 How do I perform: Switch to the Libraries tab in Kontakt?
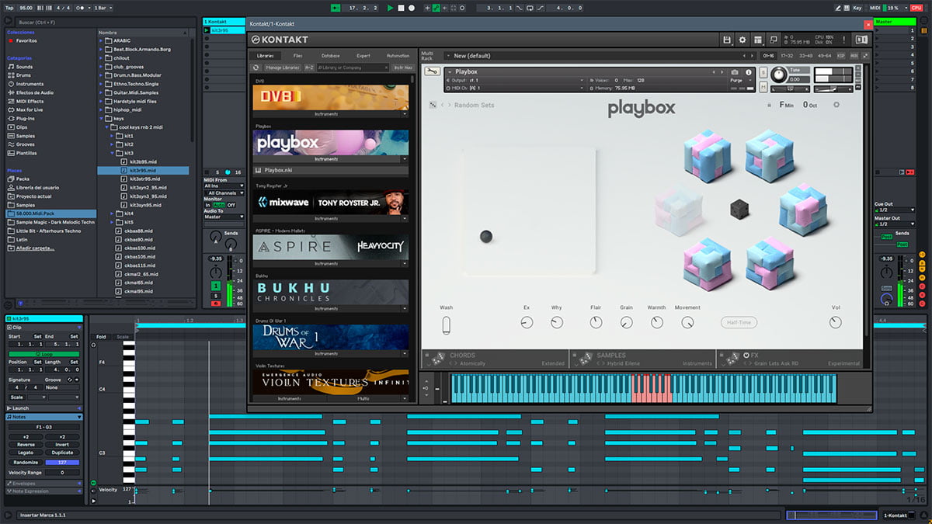pyautogui.click(x=265, y=56)
